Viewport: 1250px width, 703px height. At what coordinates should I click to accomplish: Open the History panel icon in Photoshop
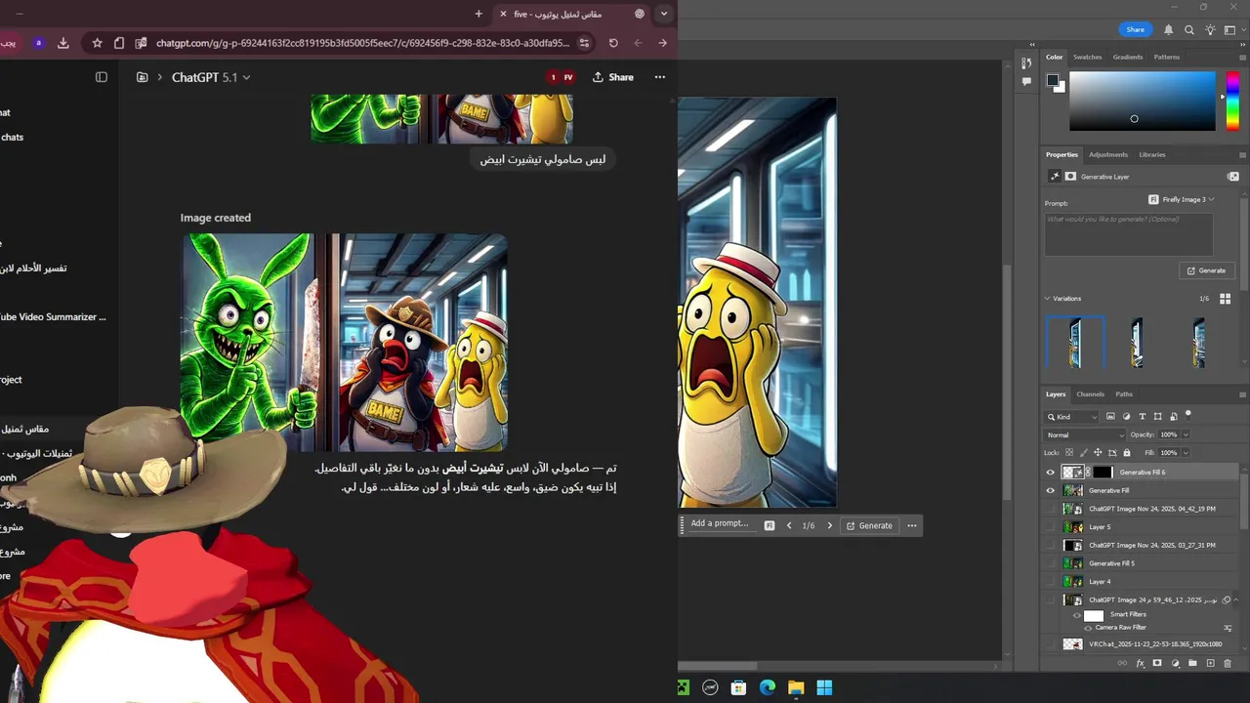click(x=1026, y=63)
